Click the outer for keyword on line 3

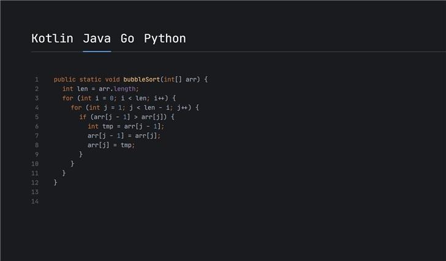click(68, 98)
